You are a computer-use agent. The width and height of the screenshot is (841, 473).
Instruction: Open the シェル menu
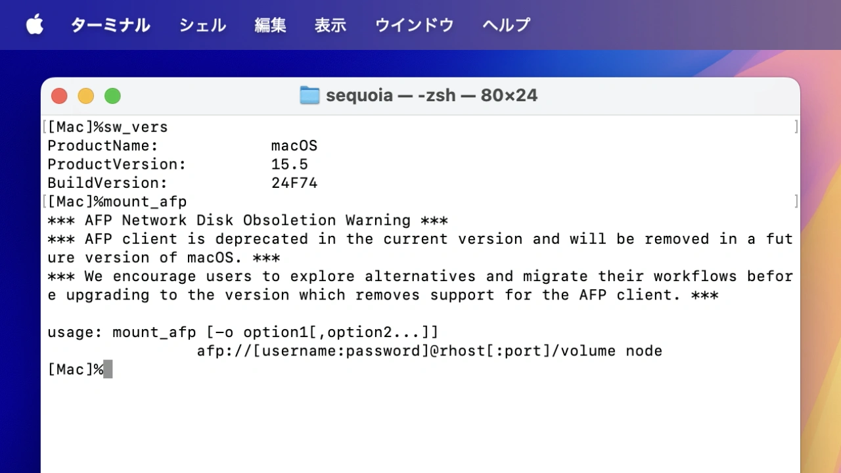202,25
